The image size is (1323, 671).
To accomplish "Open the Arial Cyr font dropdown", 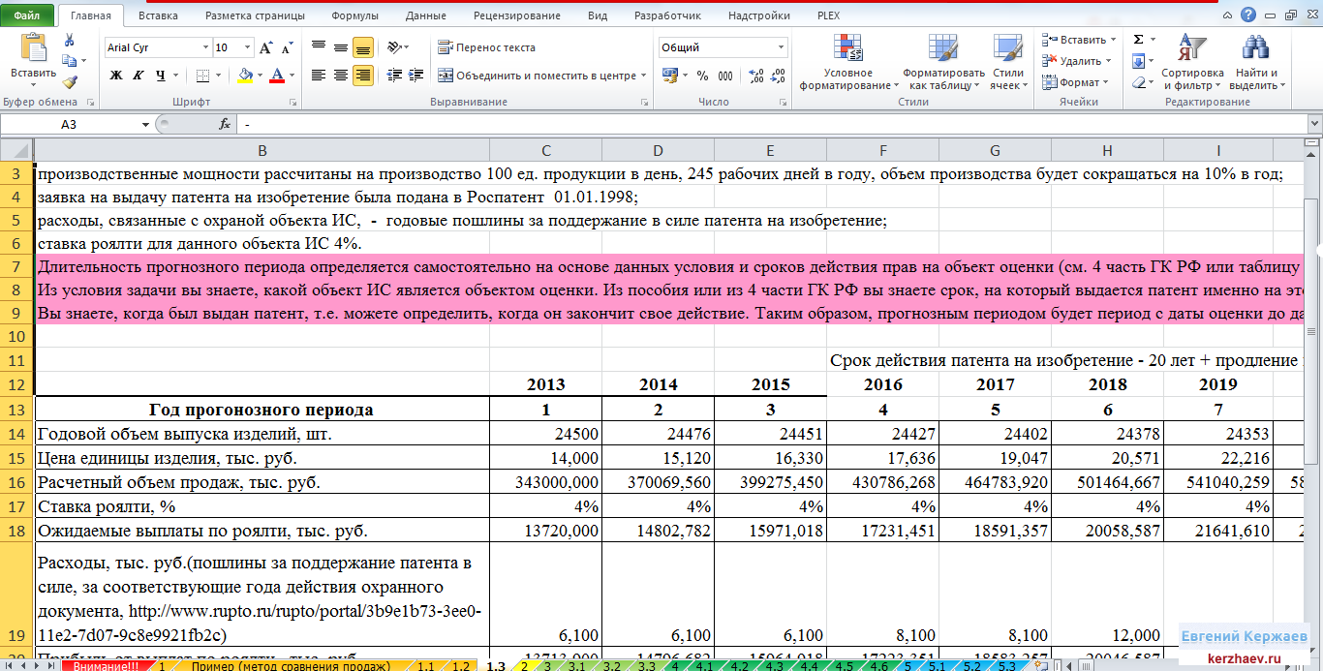I will click(x=205, y=47).
